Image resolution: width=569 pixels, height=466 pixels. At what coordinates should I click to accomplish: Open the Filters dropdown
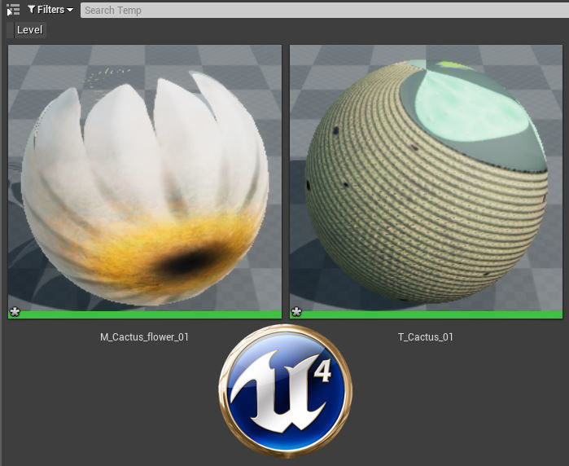click(x=50, y=10)
